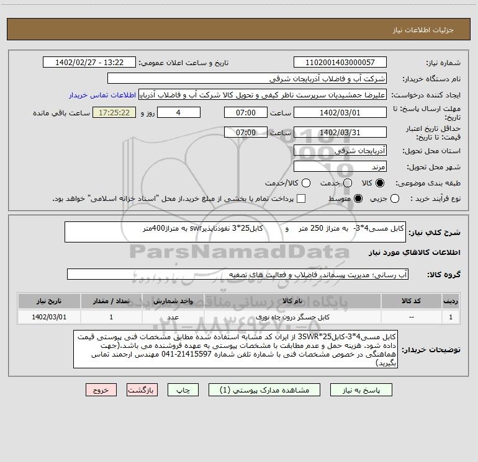
Task: Click the need number field 1102001403000057
Action: tap(340, 63)
